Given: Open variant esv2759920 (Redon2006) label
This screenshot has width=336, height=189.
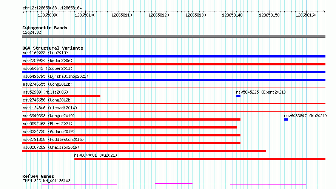Looking at the screenshot, I should click(48, 60).
